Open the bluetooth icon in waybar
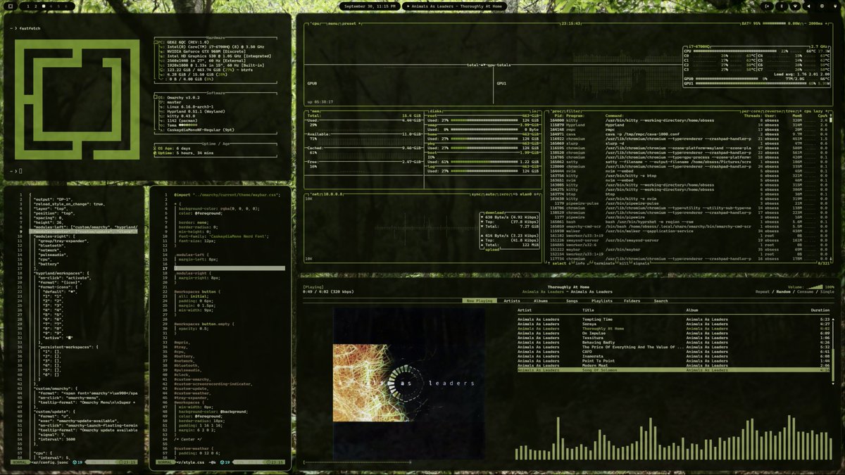845x475 pixels. pyautogui.click(x=782, y=6)
